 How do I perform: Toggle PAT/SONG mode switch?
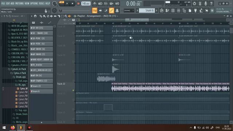click(62, 3)
